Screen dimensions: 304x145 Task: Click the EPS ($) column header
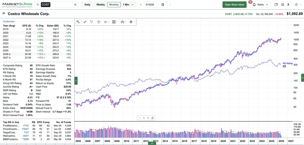pyautogui.click(x=26, y=25)
